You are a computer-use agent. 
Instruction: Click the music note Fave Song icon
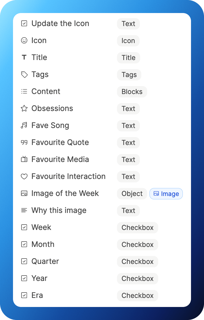[x=24, y=125]
